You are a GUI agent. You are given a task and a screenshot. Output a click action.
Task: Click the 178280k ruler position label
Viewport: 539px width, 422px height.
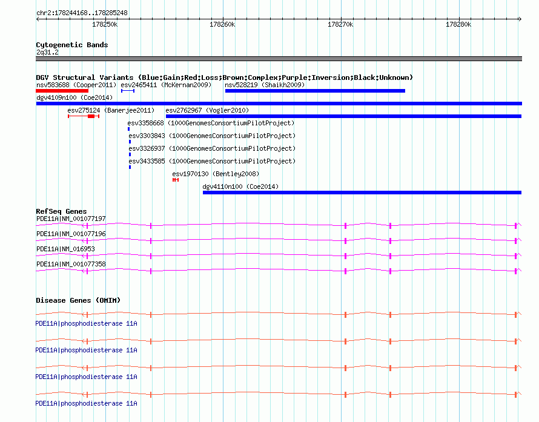tap(458, 25)
